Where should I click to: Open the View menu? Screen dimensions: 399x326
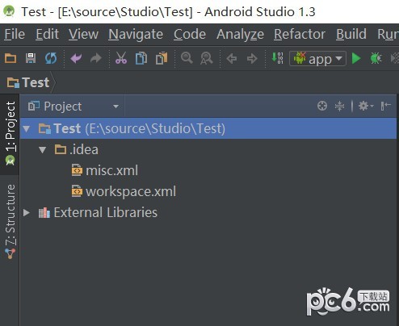click(x=83, y=34)
